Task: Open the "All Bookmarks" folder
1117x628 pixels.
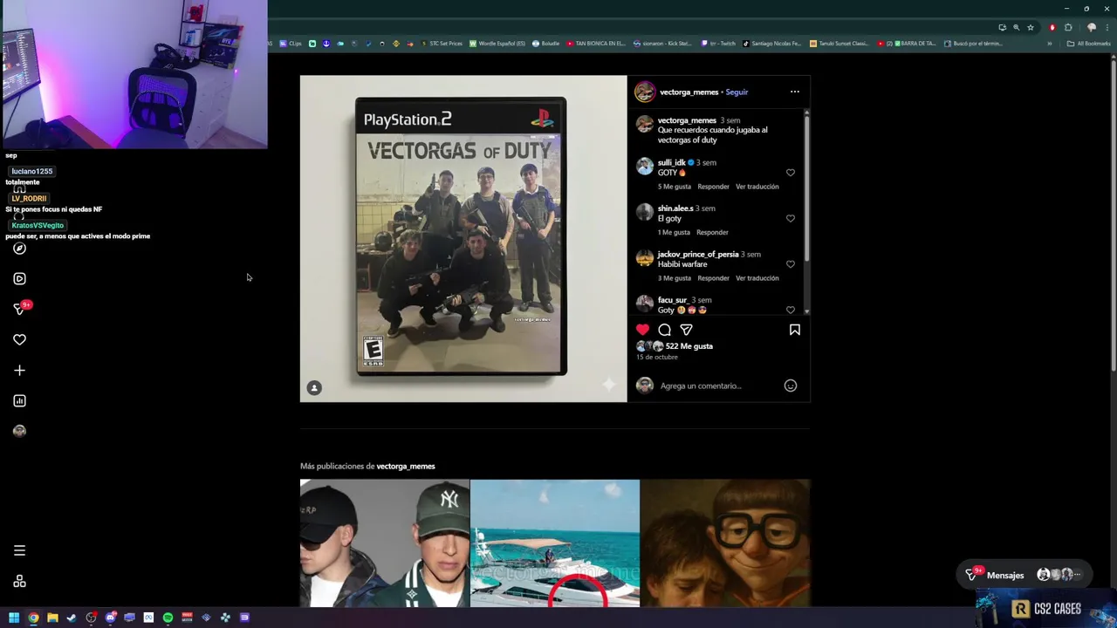Action: 1089,44
